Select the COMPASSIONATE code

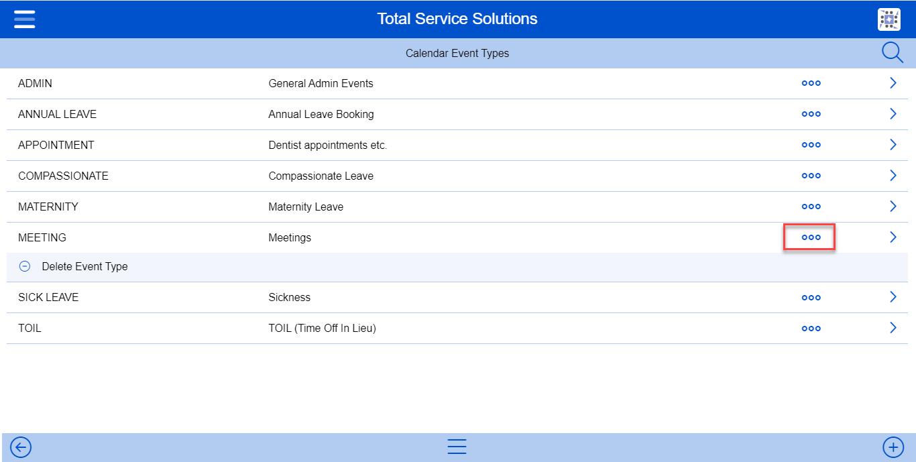point(63,176)
